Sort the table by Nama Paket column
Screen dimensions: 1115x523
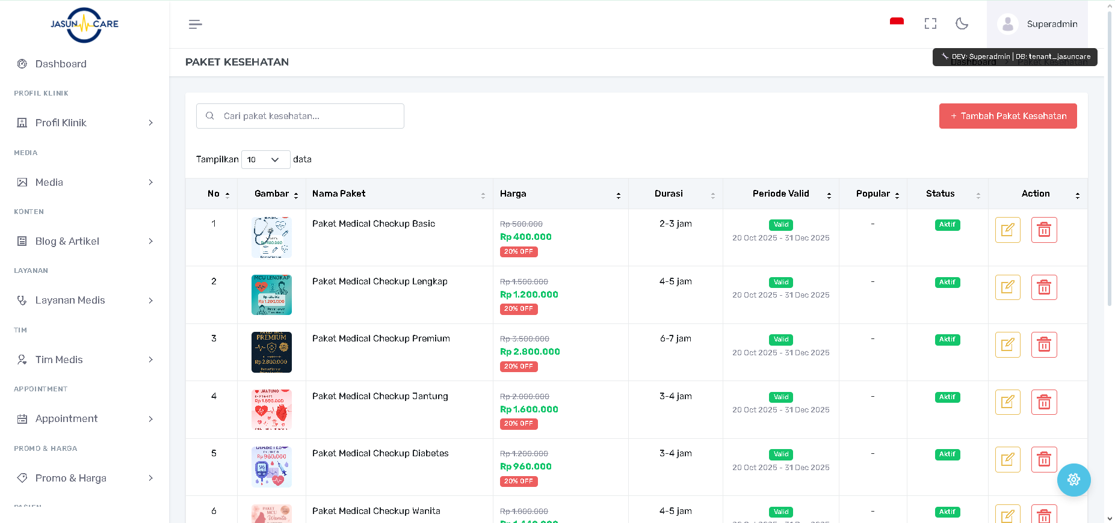[398, 194]
